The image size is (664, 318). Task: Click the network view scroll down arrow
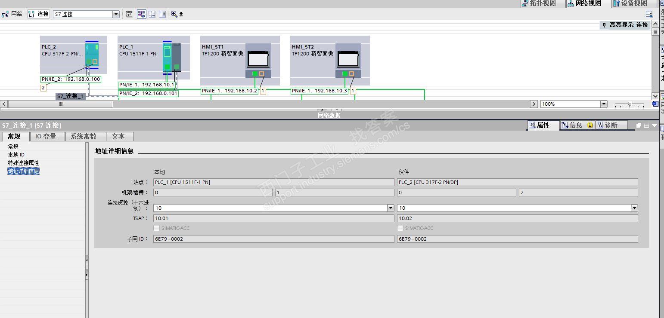(655, 96)
